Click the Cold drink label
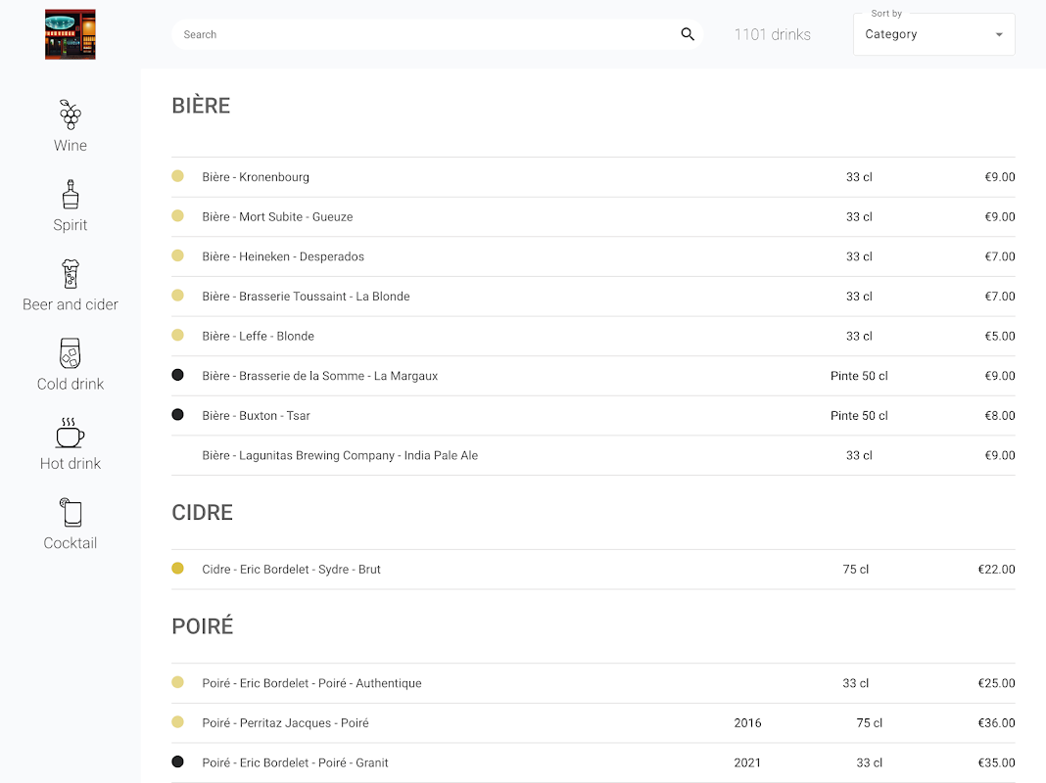1046x783 pixels. tap(71, 384)
